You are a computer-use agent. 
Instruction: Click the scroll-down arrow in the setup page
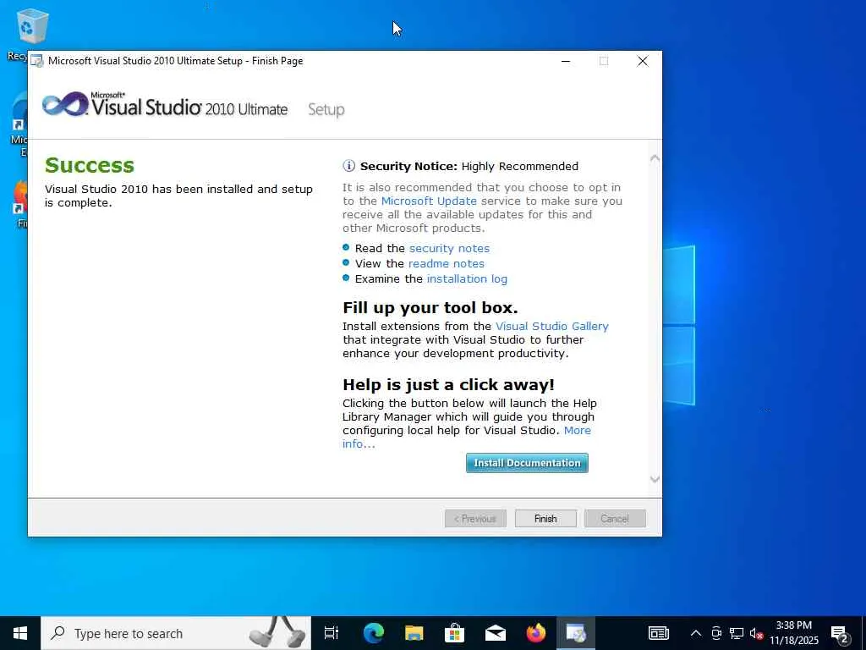pyautogui.click(x=655, y=479)
